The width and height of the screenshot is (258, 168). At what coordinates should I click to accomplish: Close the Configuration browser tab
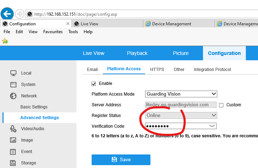68,24
